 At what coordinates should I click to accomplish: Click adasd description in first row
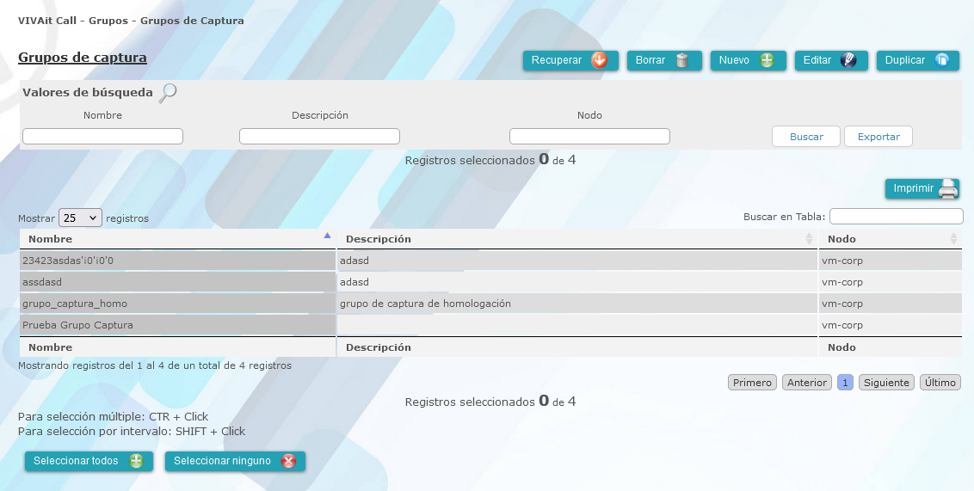[354, 261]
